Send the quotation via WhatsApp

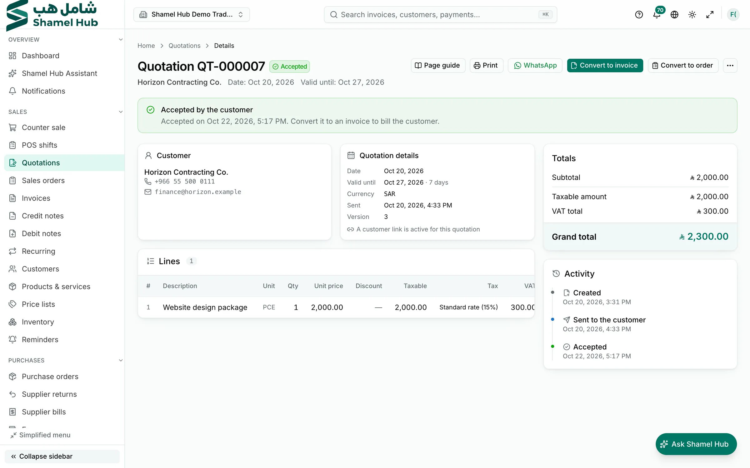point(535,66)
